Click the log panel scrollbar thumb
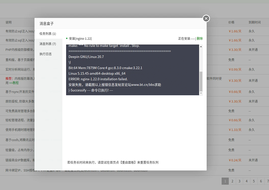 pyautogui.click(x=201, y=82)
